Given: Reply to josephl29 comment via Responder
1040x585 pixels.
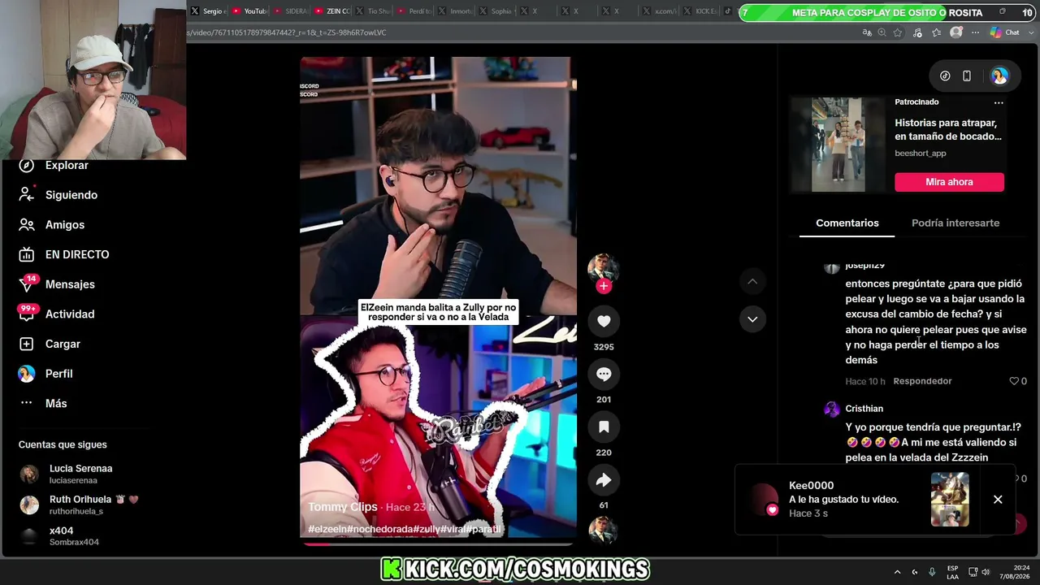Looking at the screenshot, I should (x=922, y=381).
